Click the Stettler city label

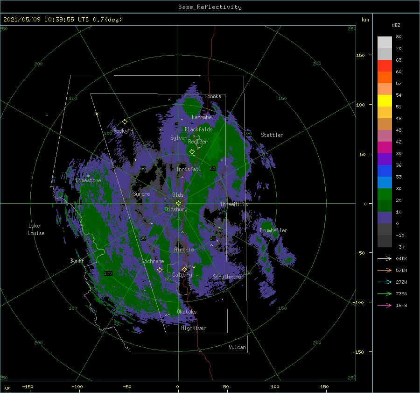click(x=272, y=135)
